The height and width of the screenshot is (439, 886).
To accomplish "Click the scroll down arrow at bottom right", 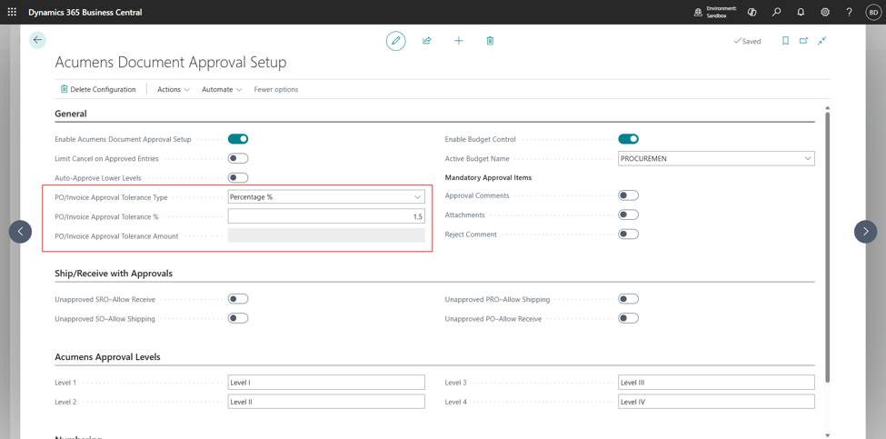I will coord(827,435).
